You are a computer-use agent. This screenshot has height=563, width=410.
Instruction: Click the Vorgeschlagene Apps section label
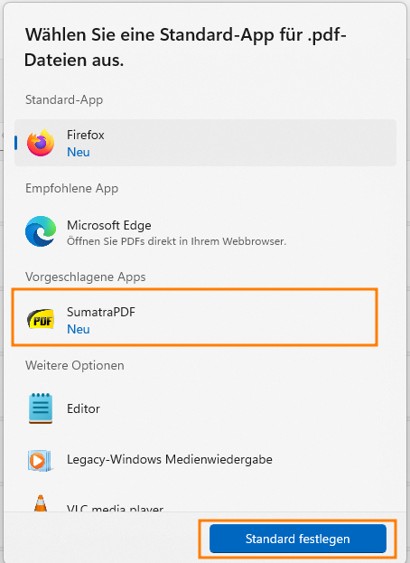click(x=86, y=277)
